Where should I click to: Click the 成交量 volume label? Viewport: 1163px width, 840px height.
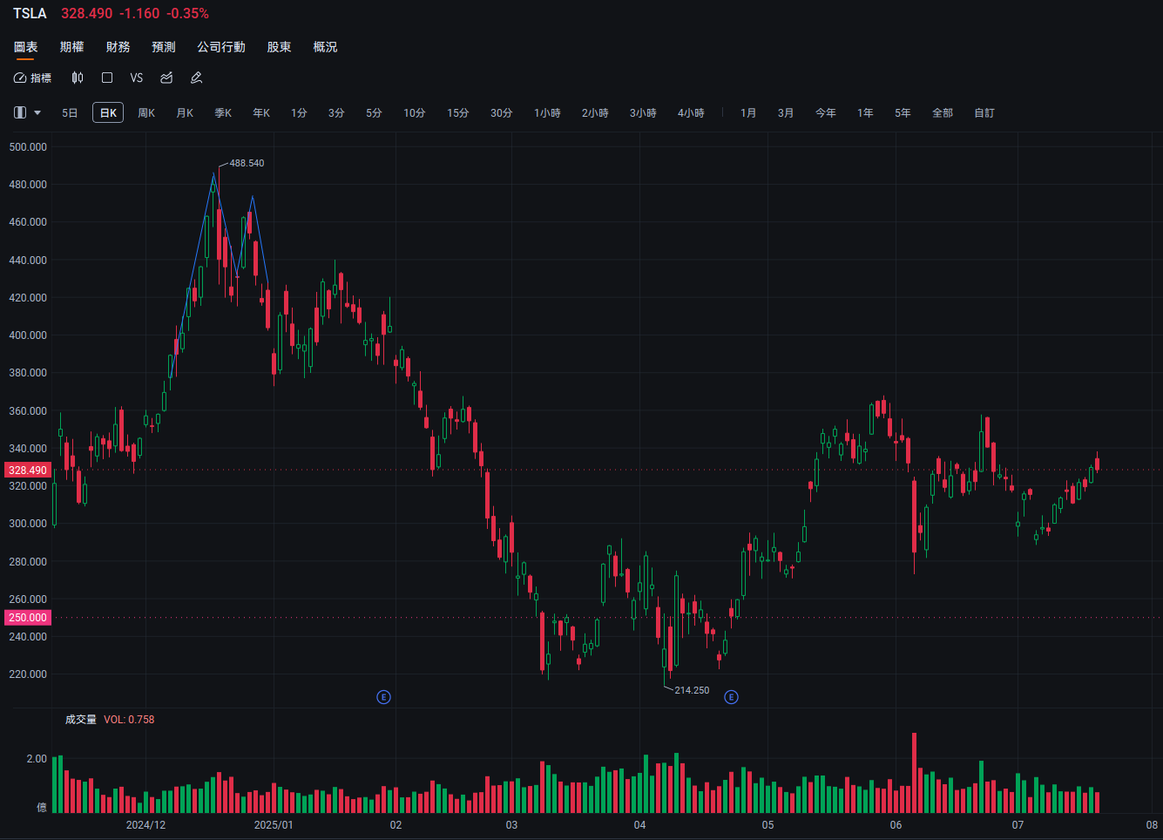[x=80, y=719]
